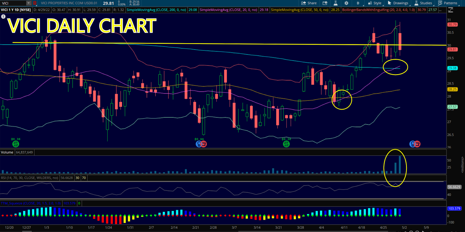Click the 29.81 last price bubble on axis
Screen dimensions: 465x232
452,50
